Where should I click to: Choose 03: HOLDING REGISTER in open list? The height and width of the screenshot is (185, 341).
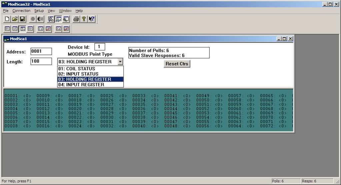click(x=90, y=79)
